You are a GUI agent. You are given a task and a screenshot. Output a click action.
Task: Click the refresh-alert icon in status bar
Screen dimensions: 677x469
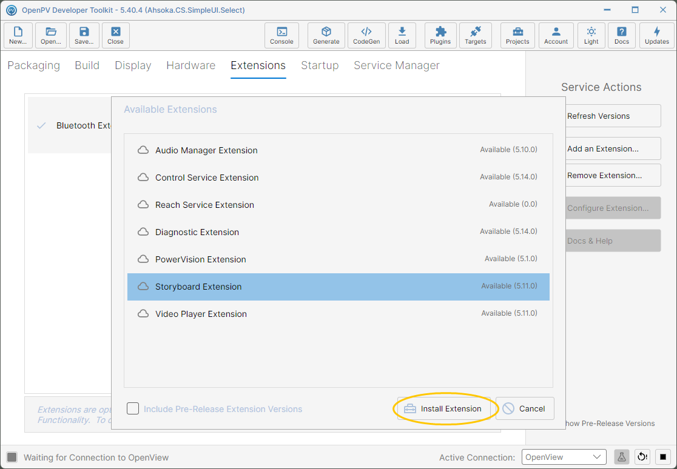pos(642,457)
